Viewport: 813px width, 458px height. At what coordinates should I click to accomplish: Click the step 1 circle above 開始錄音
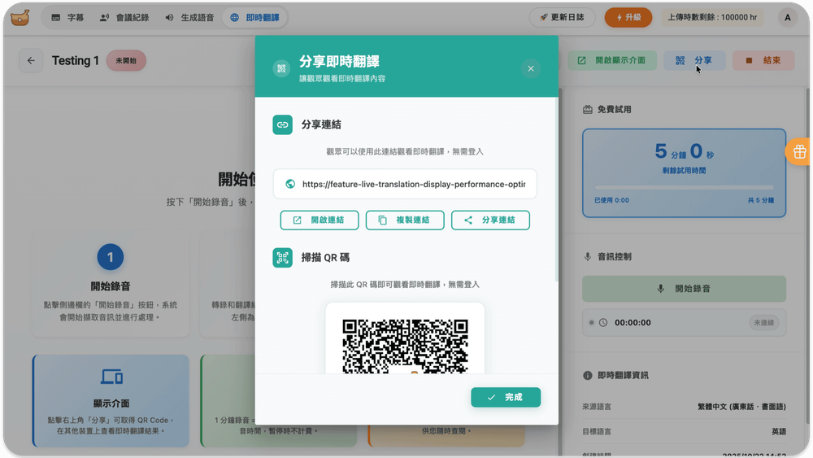[110, 259]
